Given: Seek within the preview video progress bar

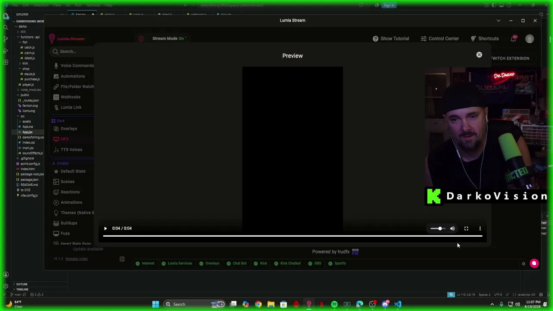Looking at the screenshot, I should 292,236.
